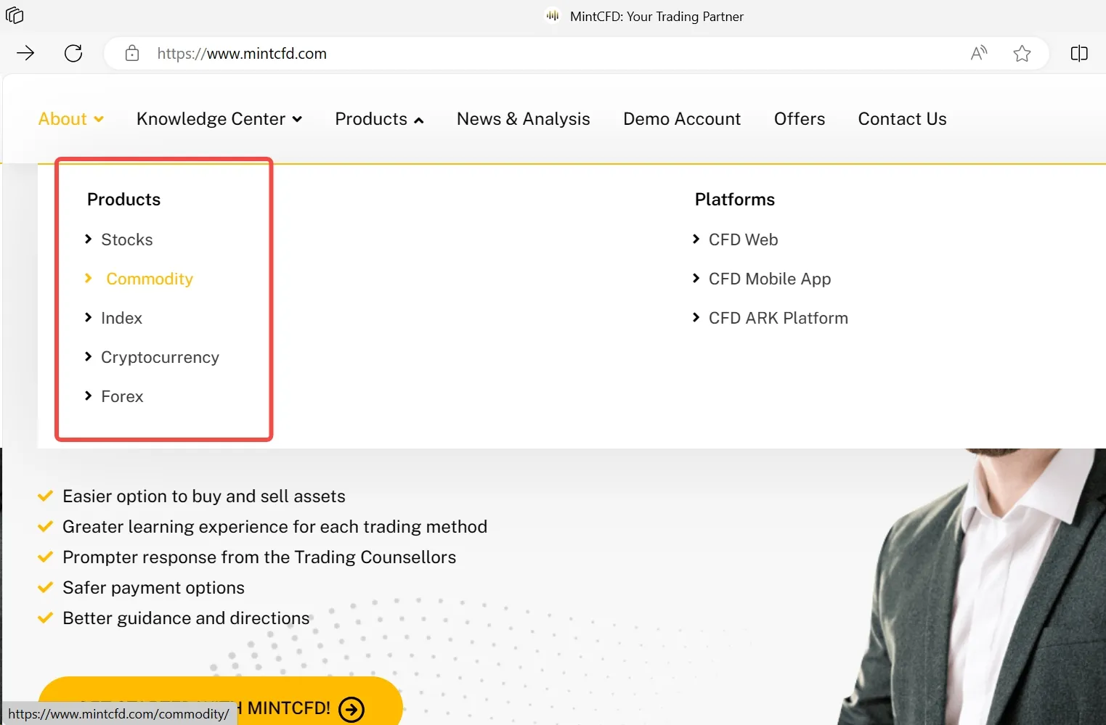The image size is (1106, 725).
Task: Collapse the Products dropdown menu
Action: point(379,119)
